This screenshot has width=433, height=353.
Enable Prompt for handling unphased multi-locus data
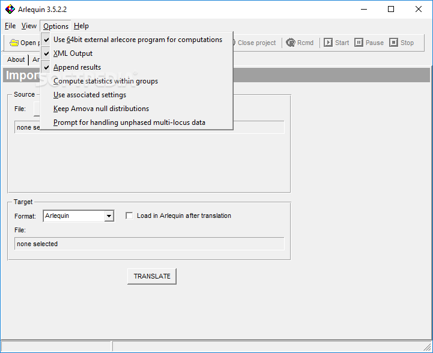[137, 122]
